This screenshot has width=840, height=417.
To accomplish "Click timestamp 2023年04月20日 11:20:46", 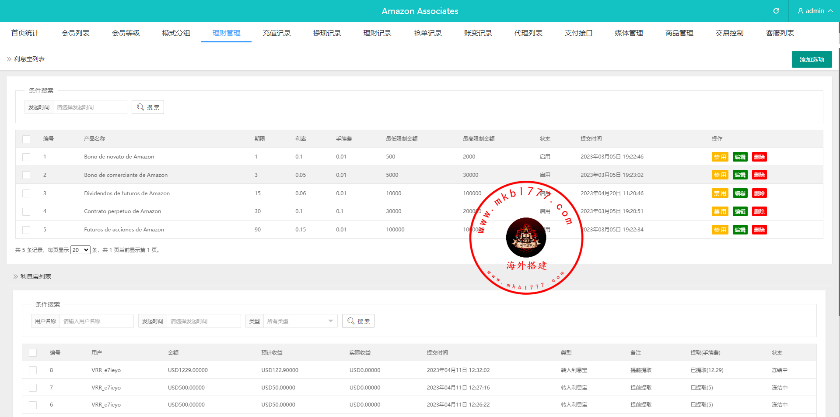I will 612,193.
